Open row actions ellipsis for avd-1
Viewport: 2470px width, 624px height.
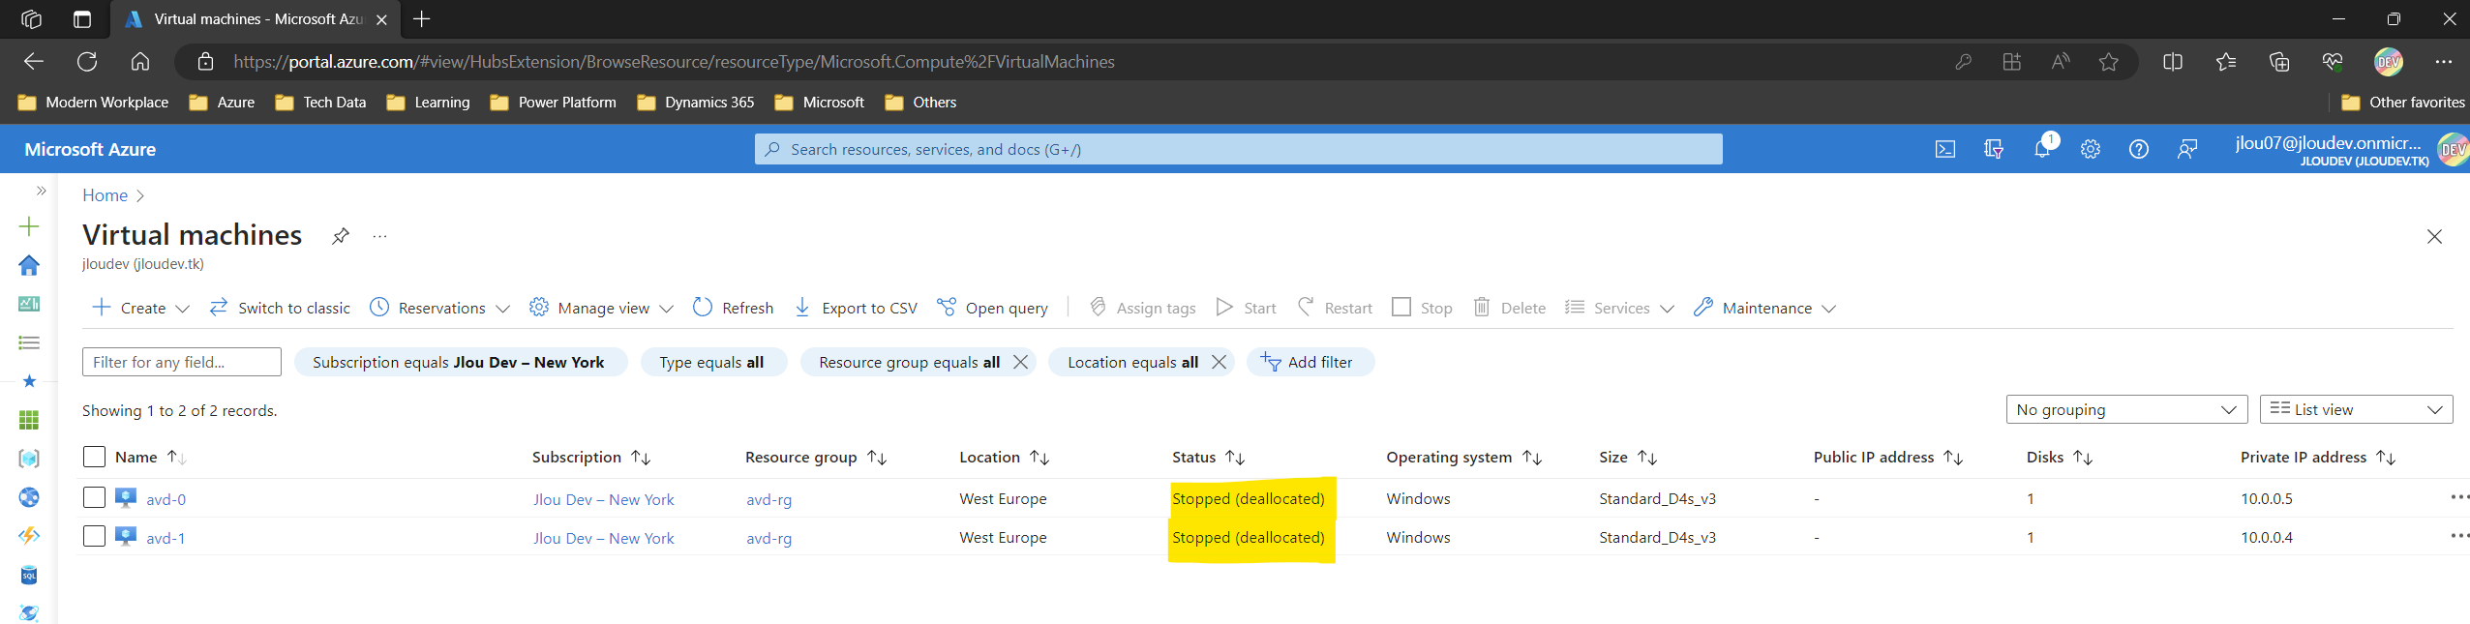[x=2458, y=536]
